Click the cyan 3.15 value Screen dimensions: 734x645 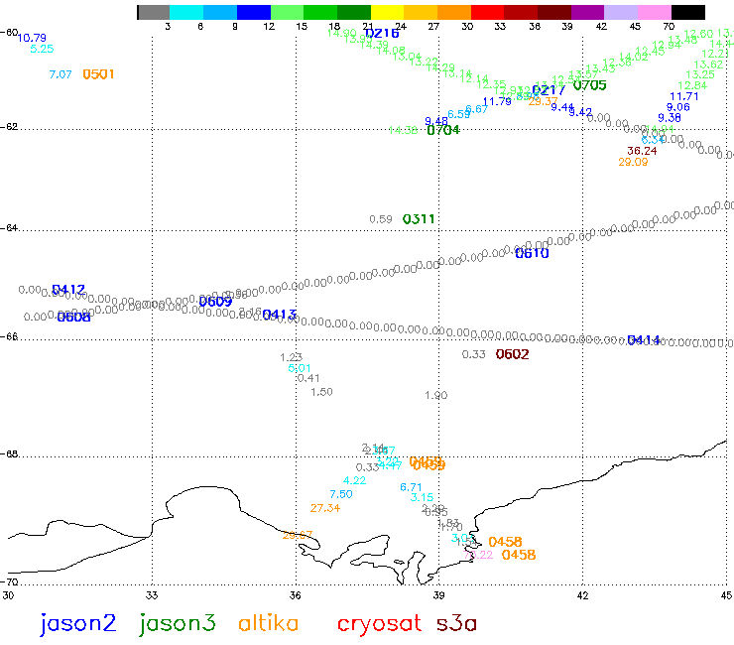click(x=422, y=497)
